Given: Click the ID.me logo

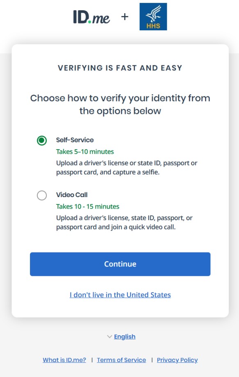Looking at the screenshot, I should point(90,16).
